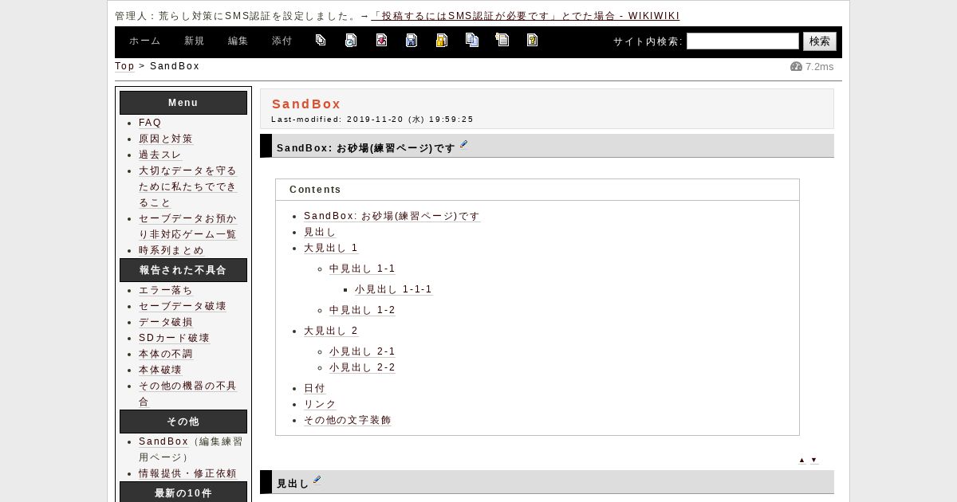The image size is (957, 502).
Task: Click pencil edit icon beside 見出し heading
Action: (317, 480)
